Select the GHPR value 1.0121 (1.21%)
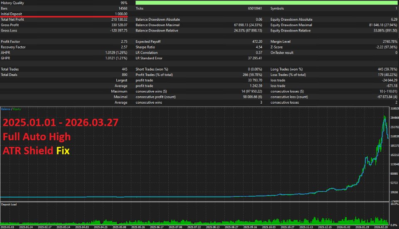399x229 pixels. point(116,58)
